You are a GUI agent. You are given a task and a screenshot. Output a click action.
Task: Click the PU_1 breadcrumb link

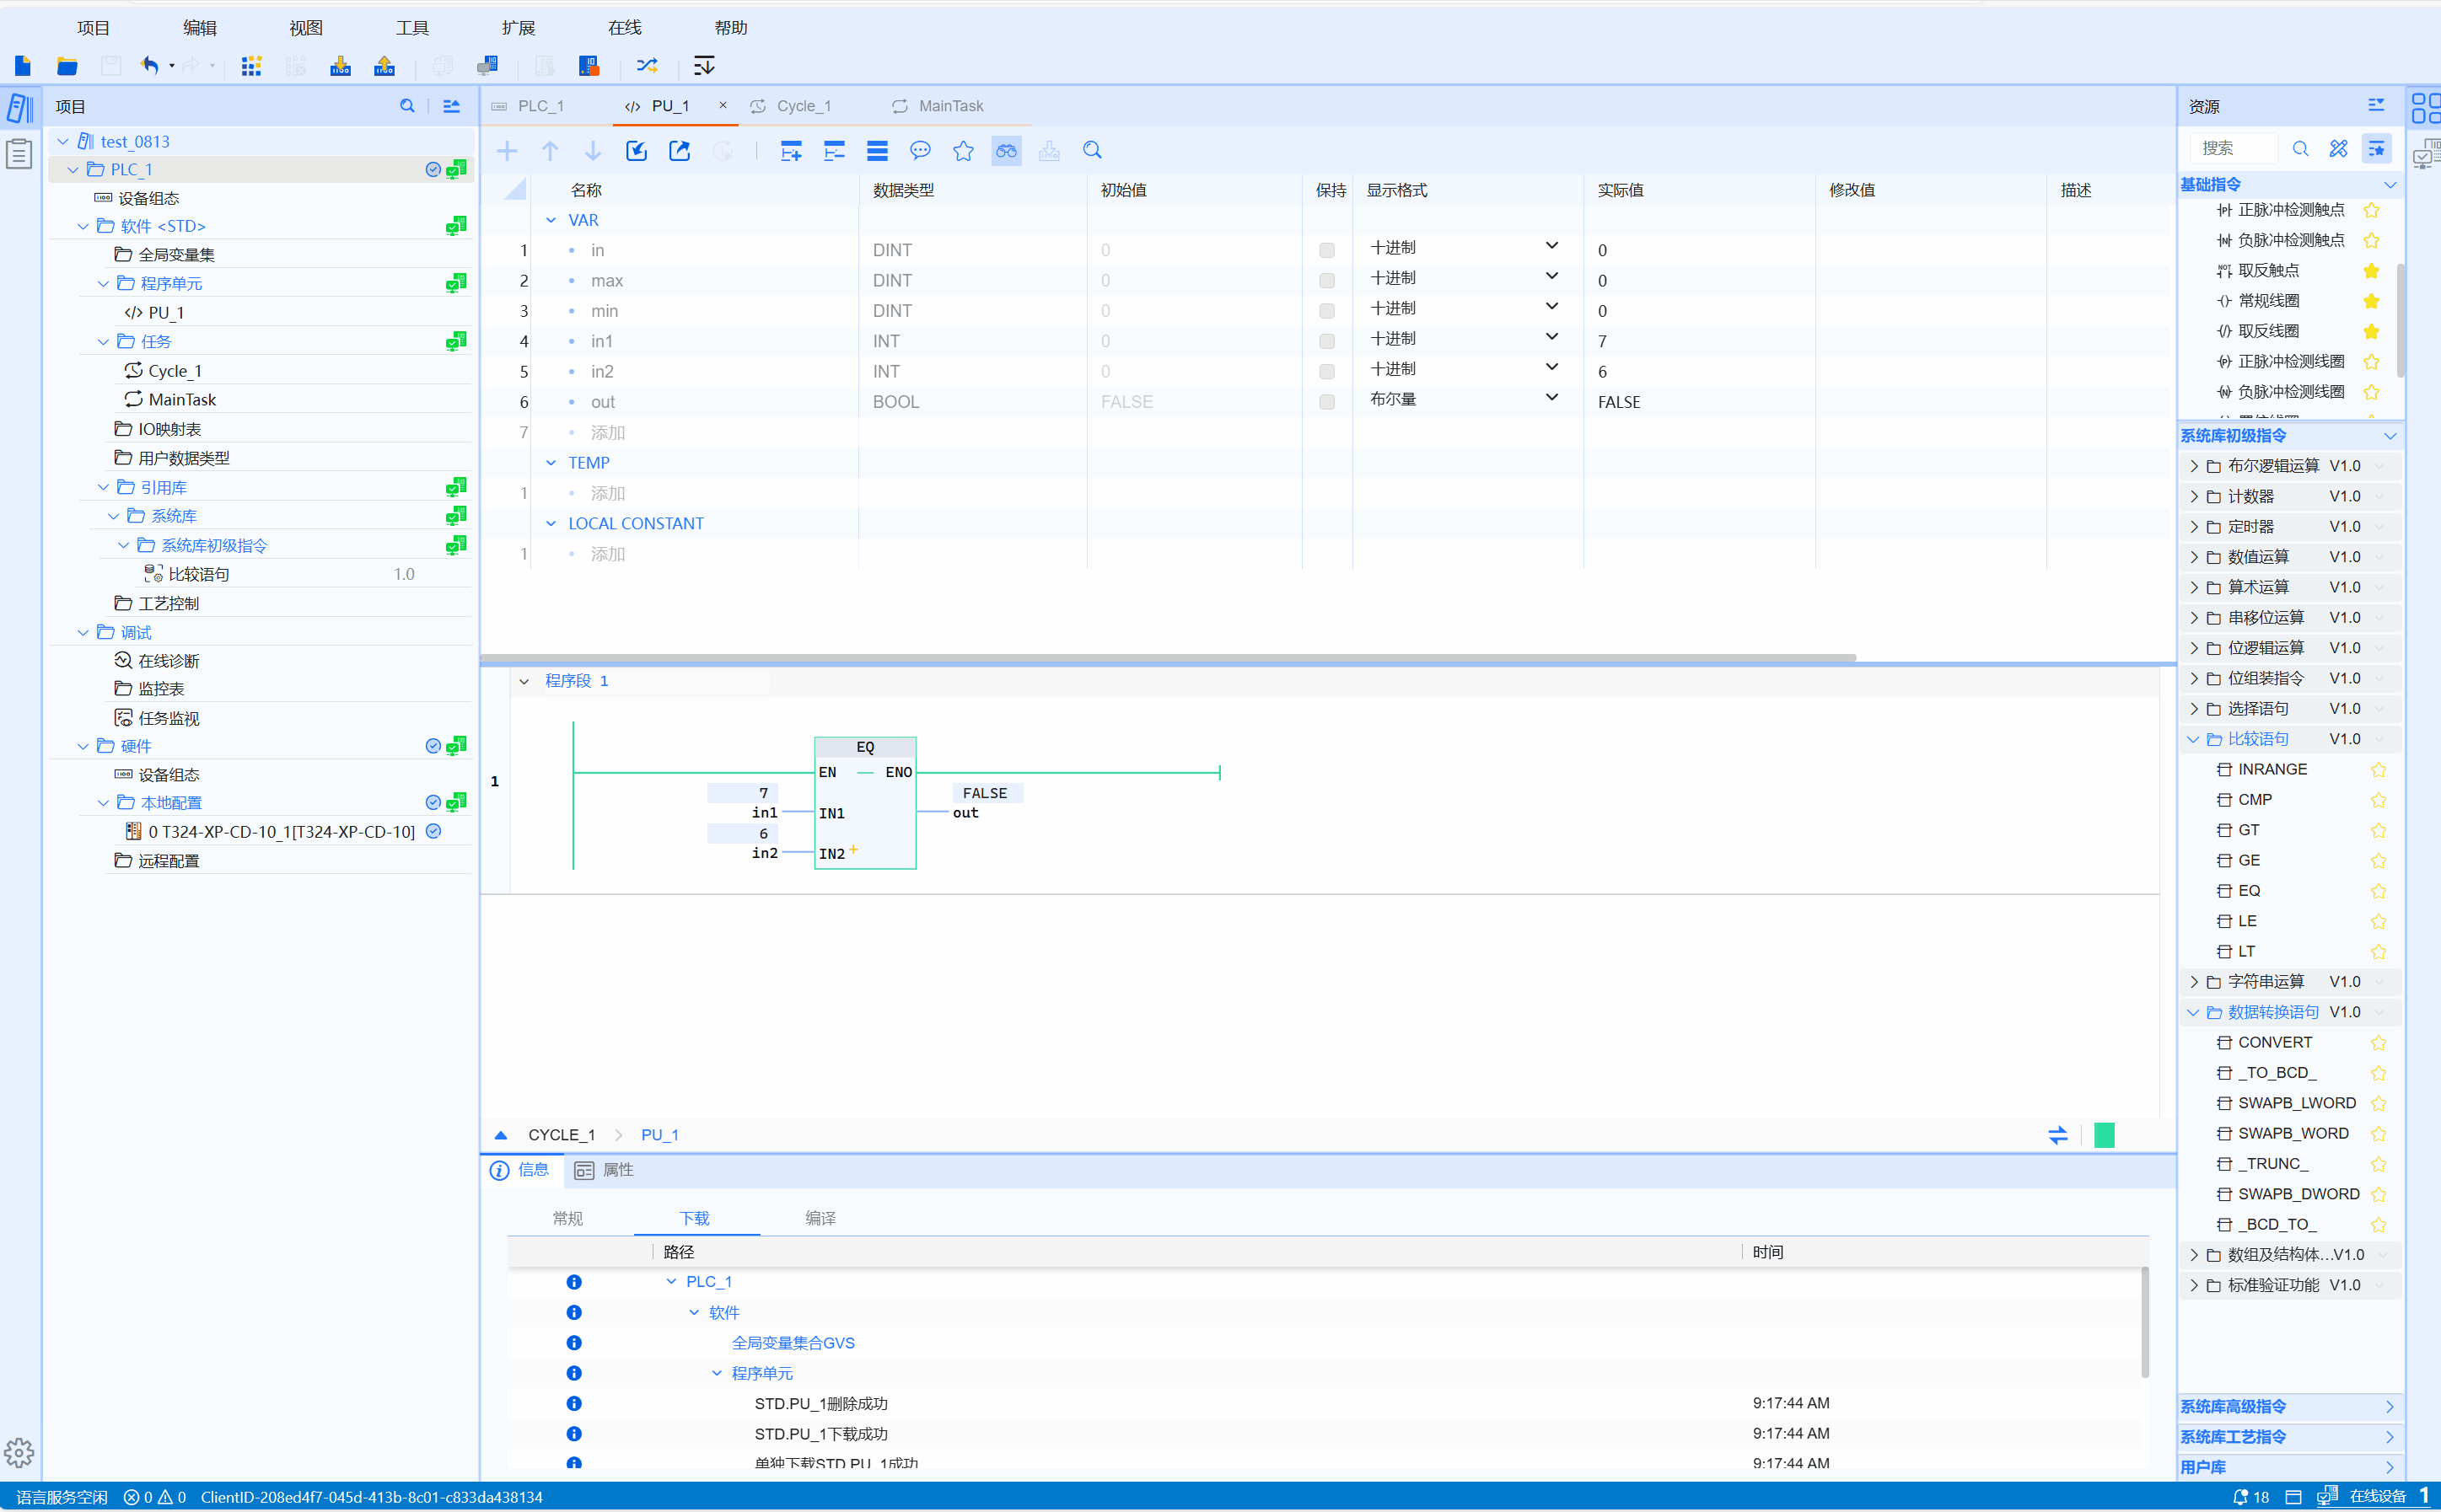(659, 1135)
